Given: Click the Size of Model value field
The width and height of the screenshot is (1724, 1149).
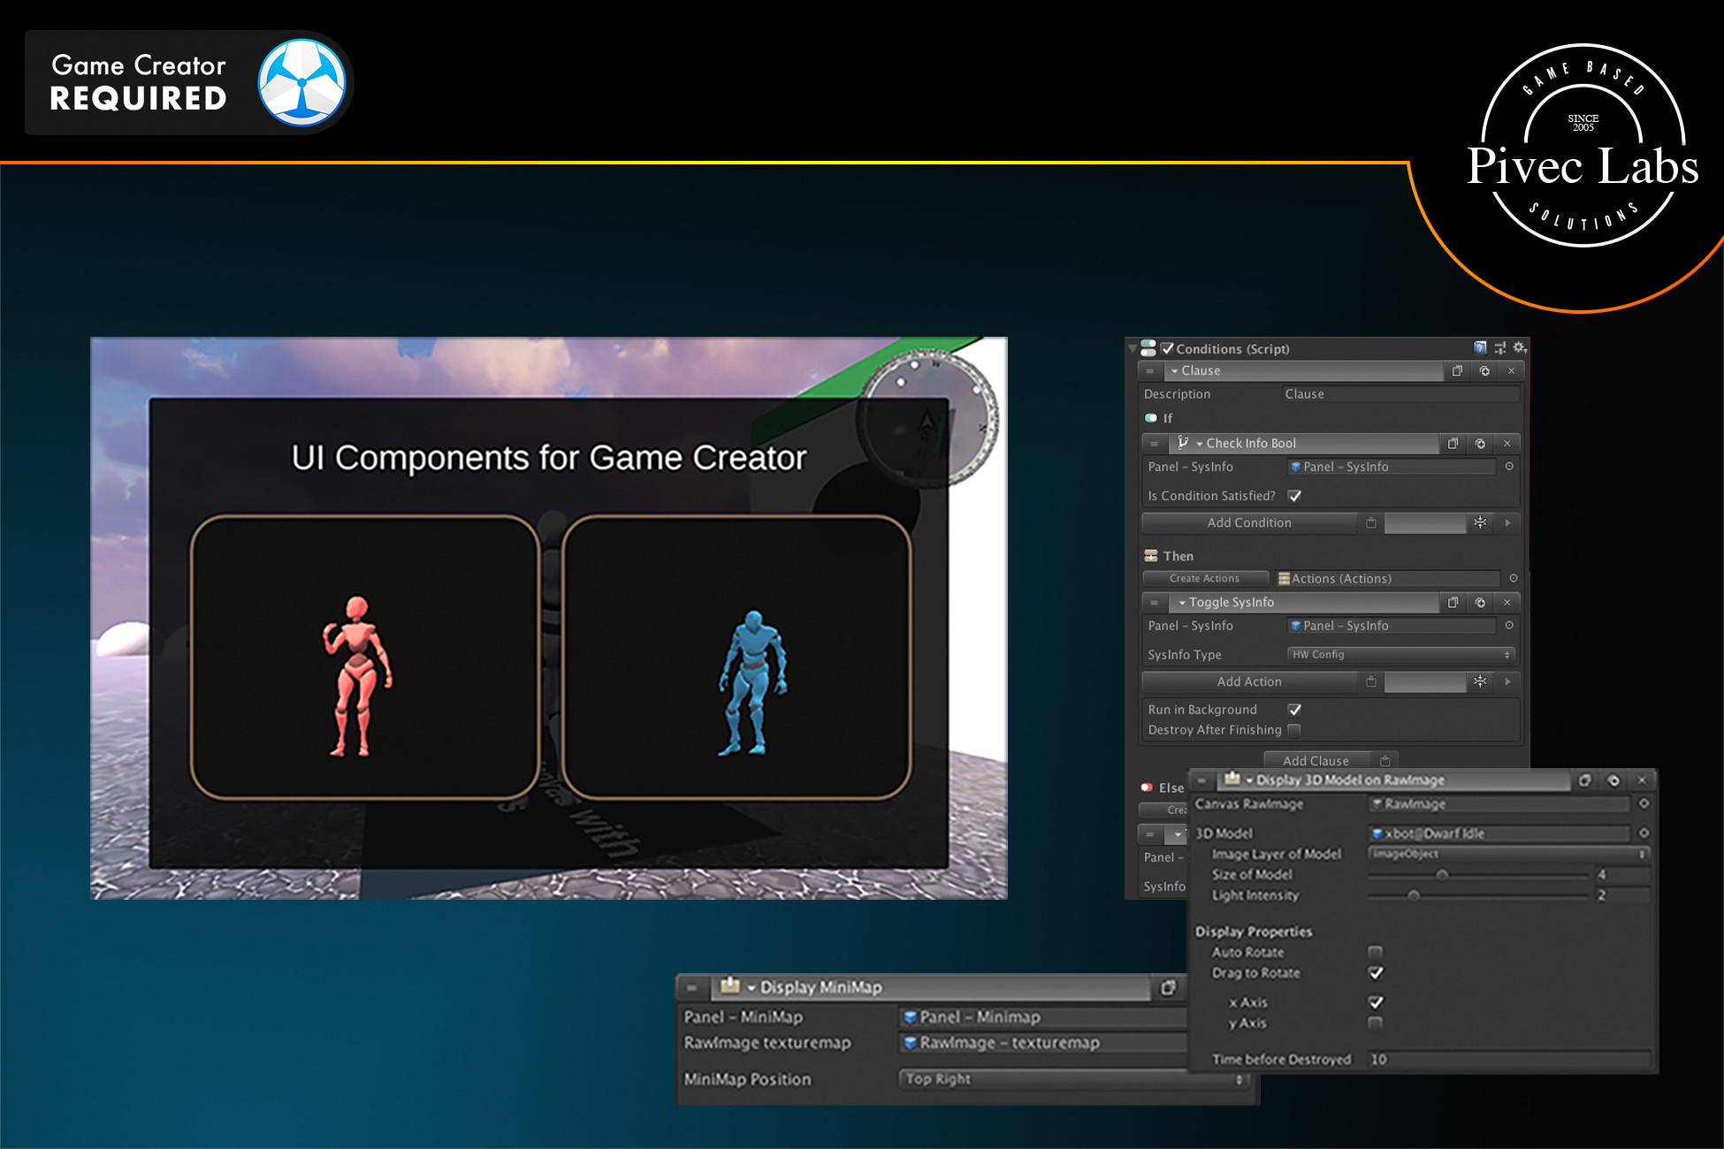Looking at the screenshot, I should click(1622, 875).
